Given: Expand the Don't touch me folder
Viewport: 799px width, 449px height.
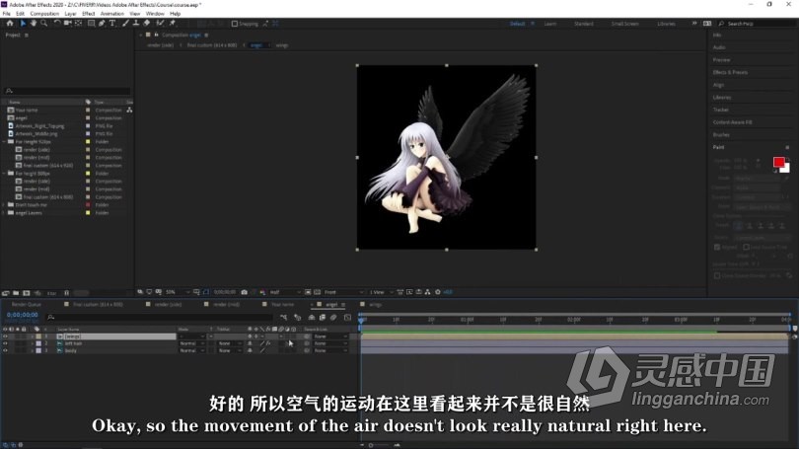Looking at the screenshot, I should 4,205.
